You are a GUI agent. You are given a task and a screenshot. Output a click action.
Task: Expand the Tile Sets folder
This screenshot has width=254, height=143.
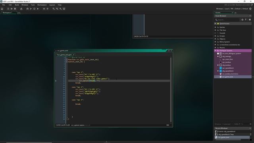(x=215, y=30)
